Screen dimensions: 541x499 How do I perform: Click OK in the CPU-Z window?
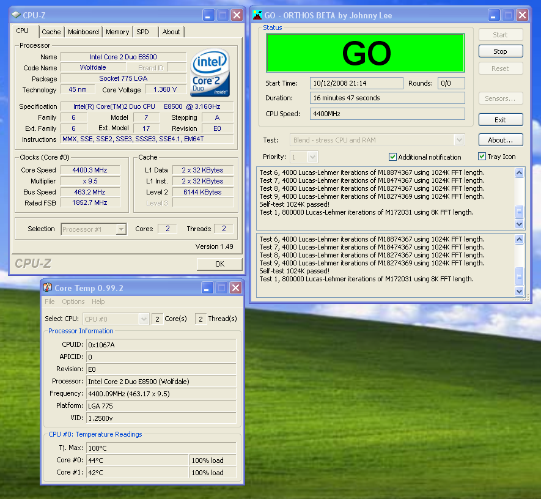[x=220, y=264]
